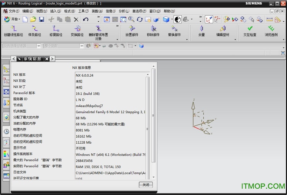Expand the standard toolbar overflow chevron
Screen dimensions: 287x195
click(98, 17)
